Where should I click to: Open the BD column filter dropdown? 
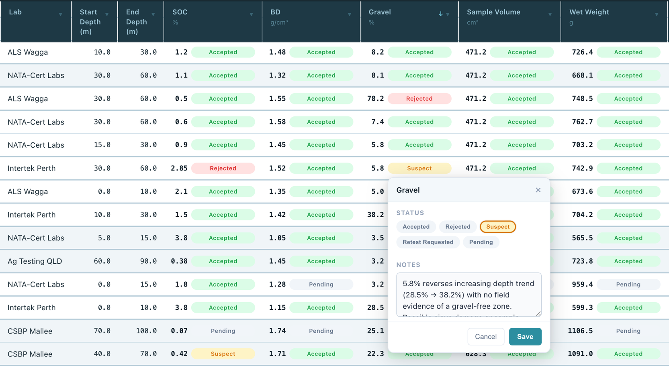tap(349, 14)
